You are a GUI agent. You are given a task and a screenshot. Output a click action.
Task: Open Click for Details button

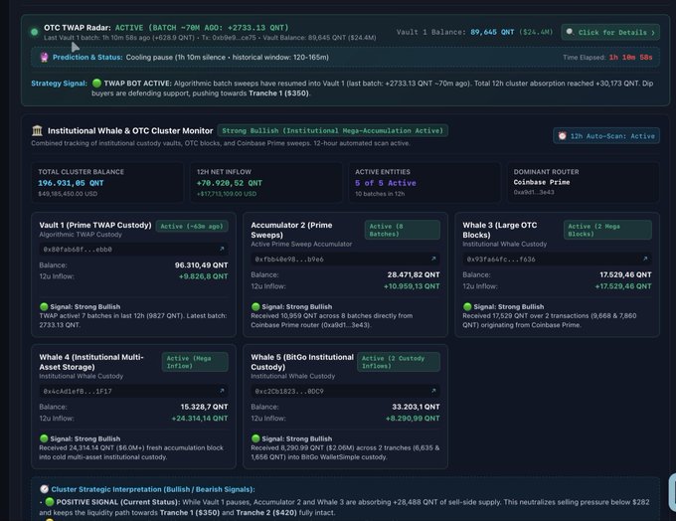610,33
